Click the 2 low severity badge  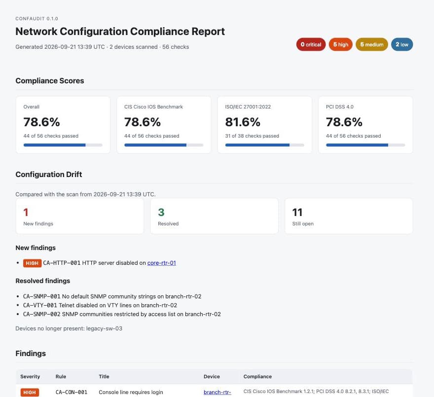402,44
